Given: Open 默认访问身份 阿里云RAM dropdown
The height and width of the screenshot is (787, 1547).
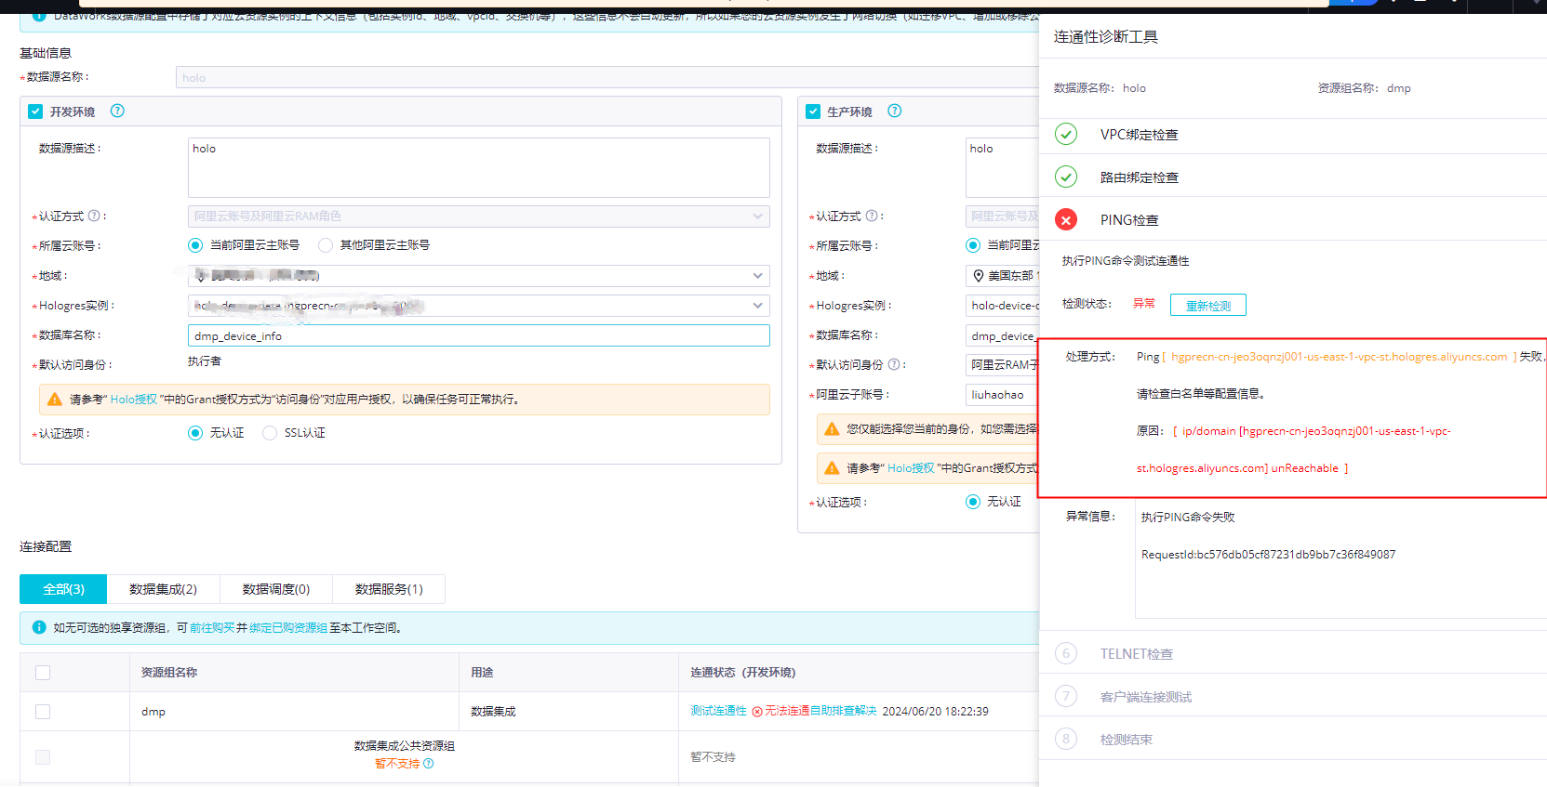Looking at the screenshot, I should [x=1003, y=365].
